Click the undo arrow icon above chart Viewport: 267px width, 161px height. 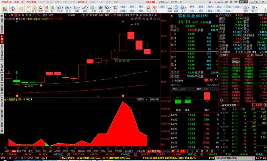click(144, 19)
